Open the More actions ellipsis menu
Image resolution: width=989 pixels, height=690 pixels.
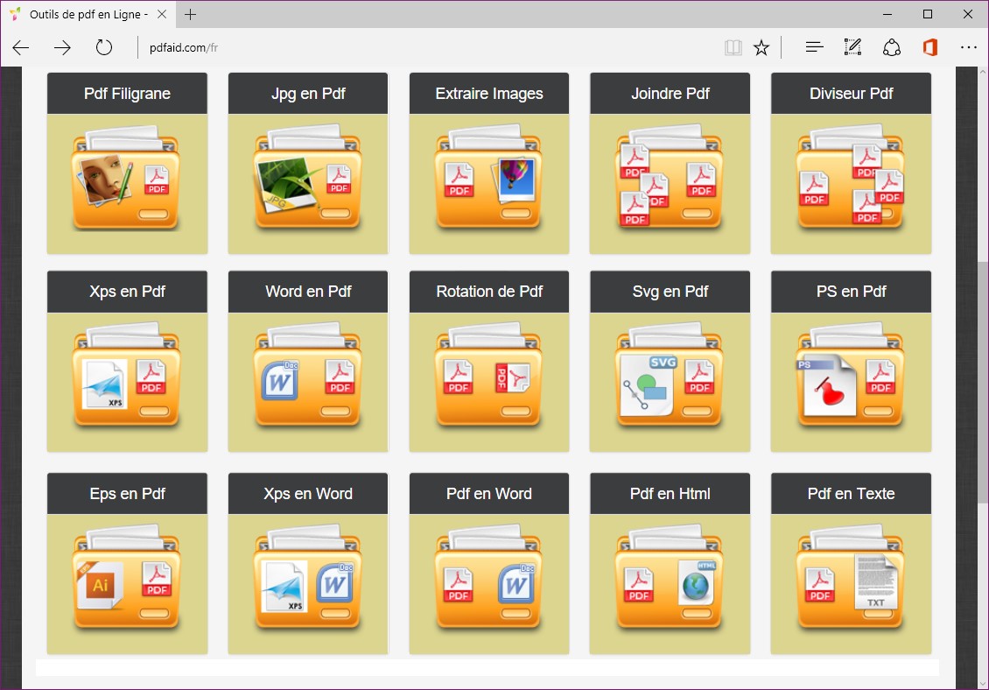click(968, 47)
